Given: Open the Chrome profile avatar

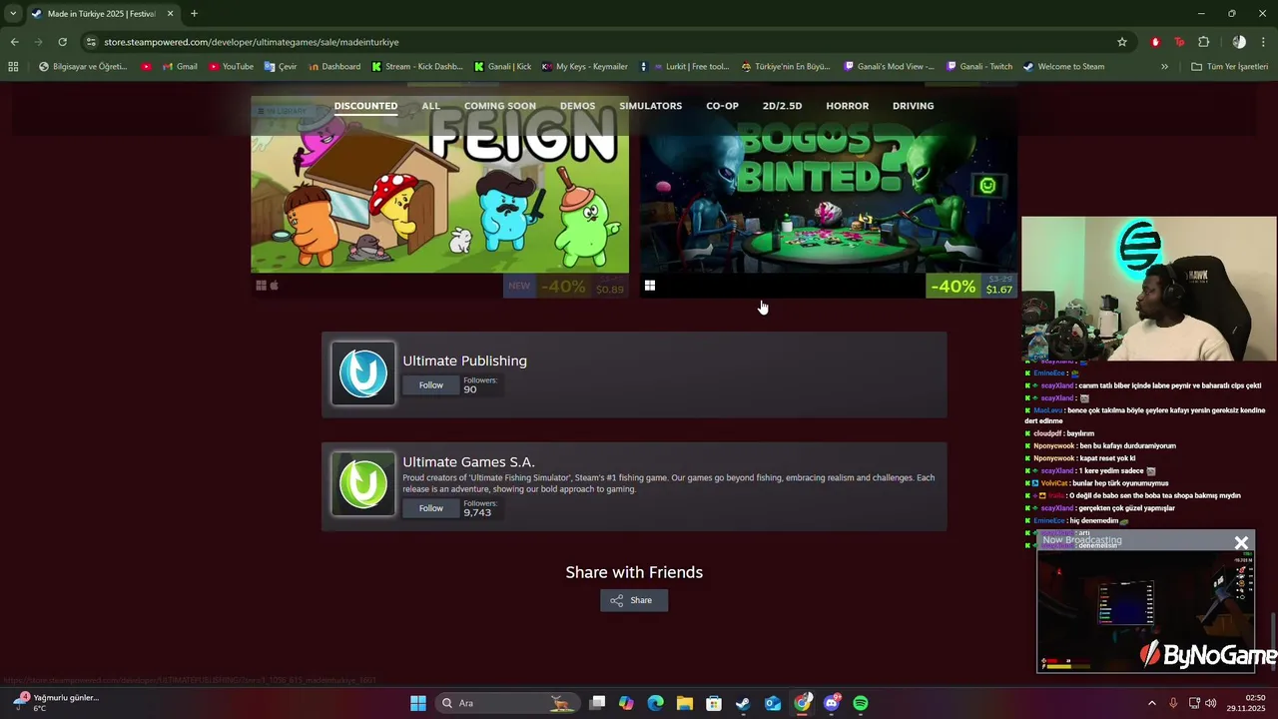Looking at the screenshot, I should click(x=1239, y=42).
